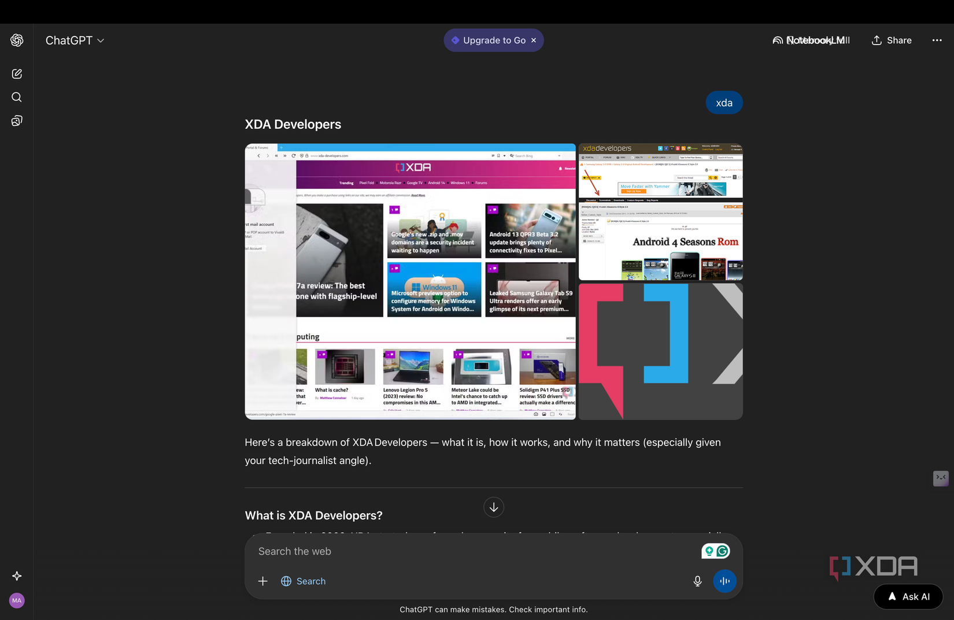Image resolution: width=954 pixels, height=620 pixels.
Task: Attach a file using the plus button
Action: tap(263, 581)
